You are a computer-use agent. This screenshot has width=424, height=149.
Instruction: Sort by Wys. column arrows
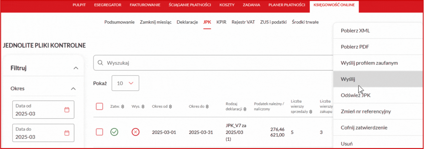[143, 107]
